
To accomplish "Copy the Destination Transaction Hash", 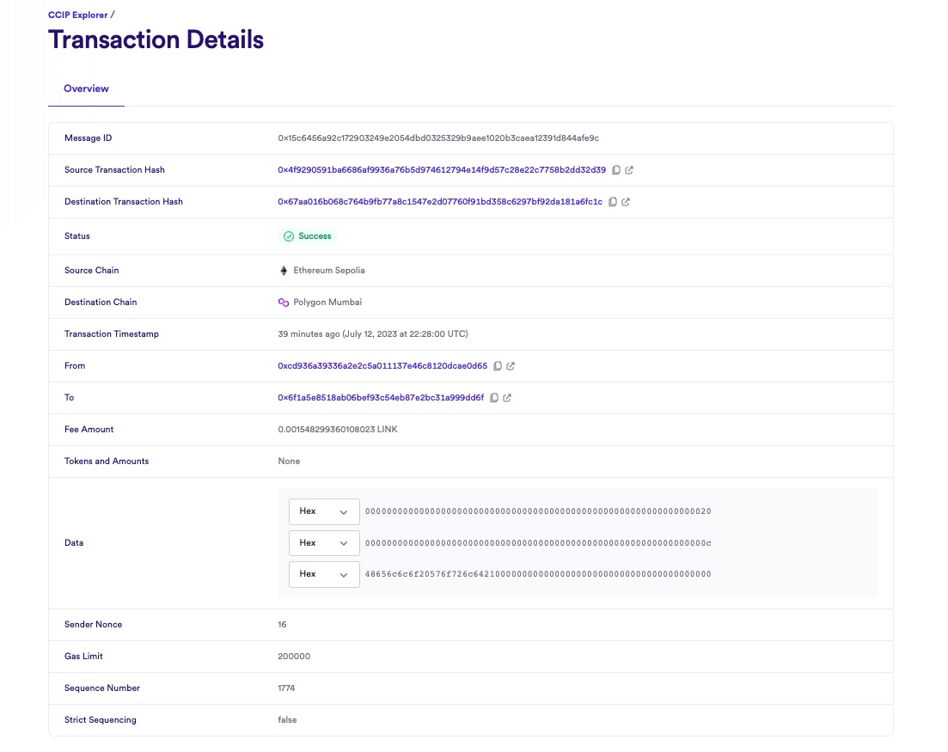I will (x=613, y=202).
